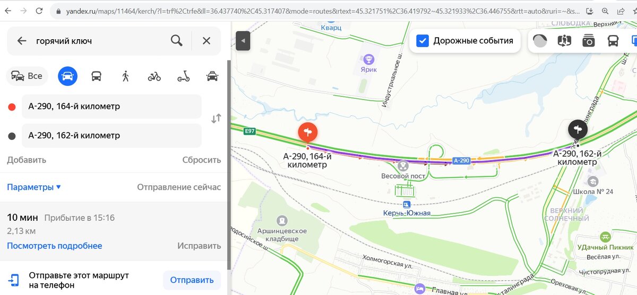
Task: Open Отправление сейчас time selector
Action: tap(179, 187)
